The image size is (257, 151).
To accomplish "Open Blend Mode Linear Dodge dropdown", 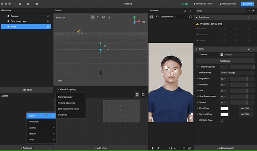I will pos(237,73).
